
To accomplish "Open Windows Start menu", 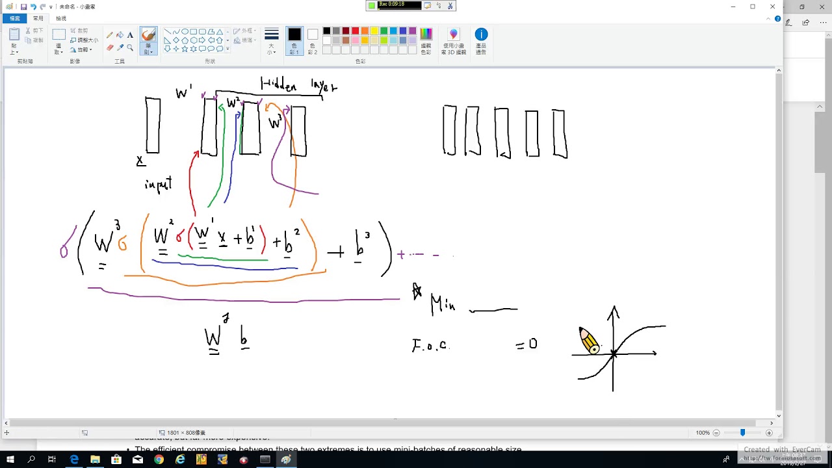I will coord(10,460).
